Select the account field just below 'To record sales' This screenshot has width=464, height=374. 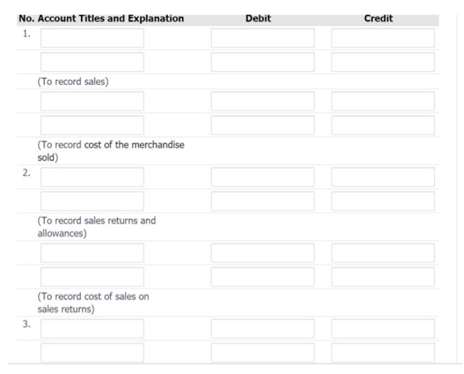(92, 101)
